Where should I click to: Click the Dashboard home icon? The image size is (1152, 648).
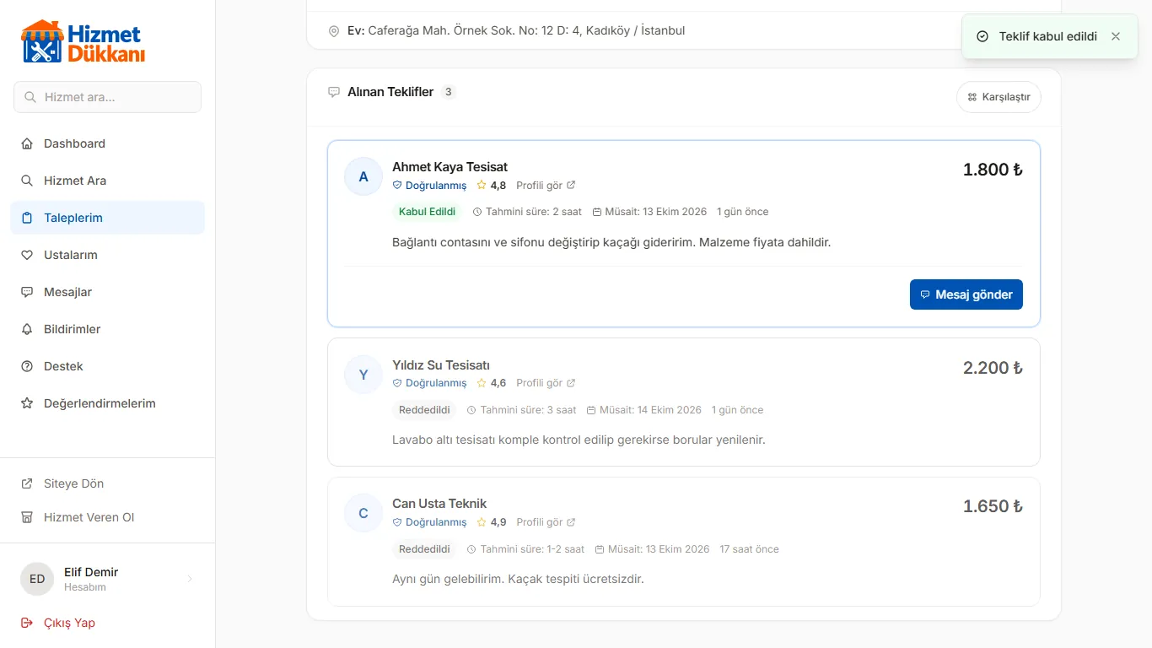27,143
